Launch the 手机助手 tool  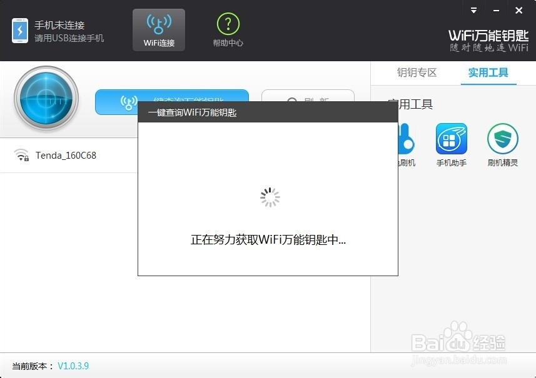(x=451, y=145)
